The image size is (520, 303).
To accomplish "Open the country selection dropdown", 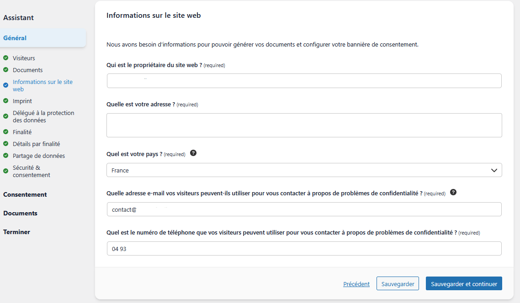I will [304, 170].
